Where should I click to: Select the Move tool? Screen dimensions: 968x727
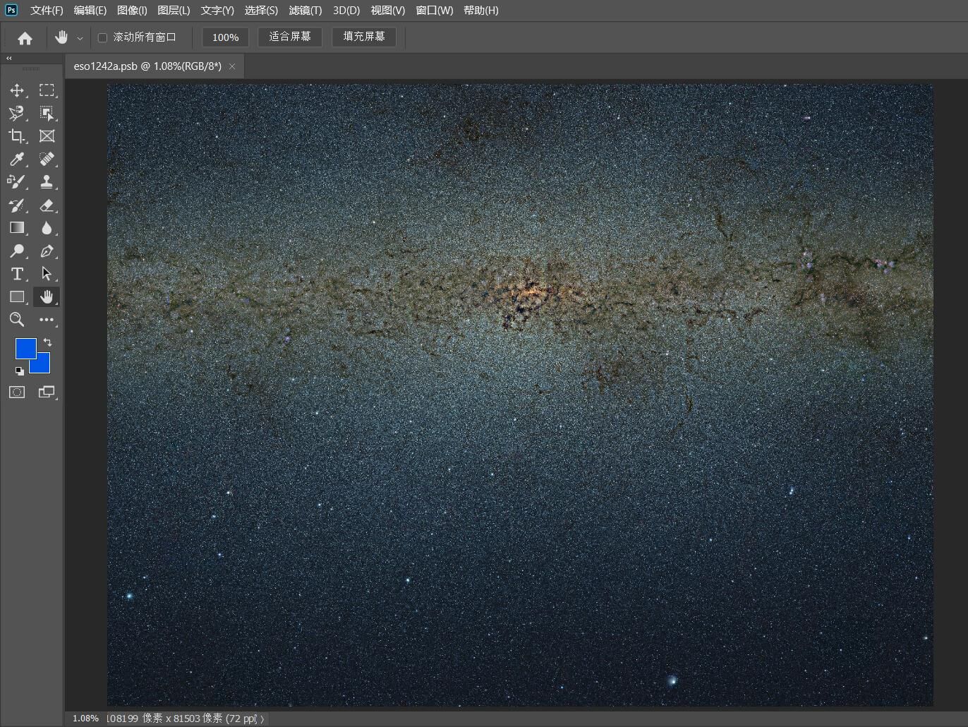pos(17,90)
